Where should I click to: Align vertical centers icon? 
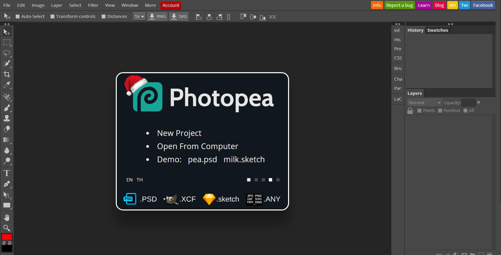[253, 17]
